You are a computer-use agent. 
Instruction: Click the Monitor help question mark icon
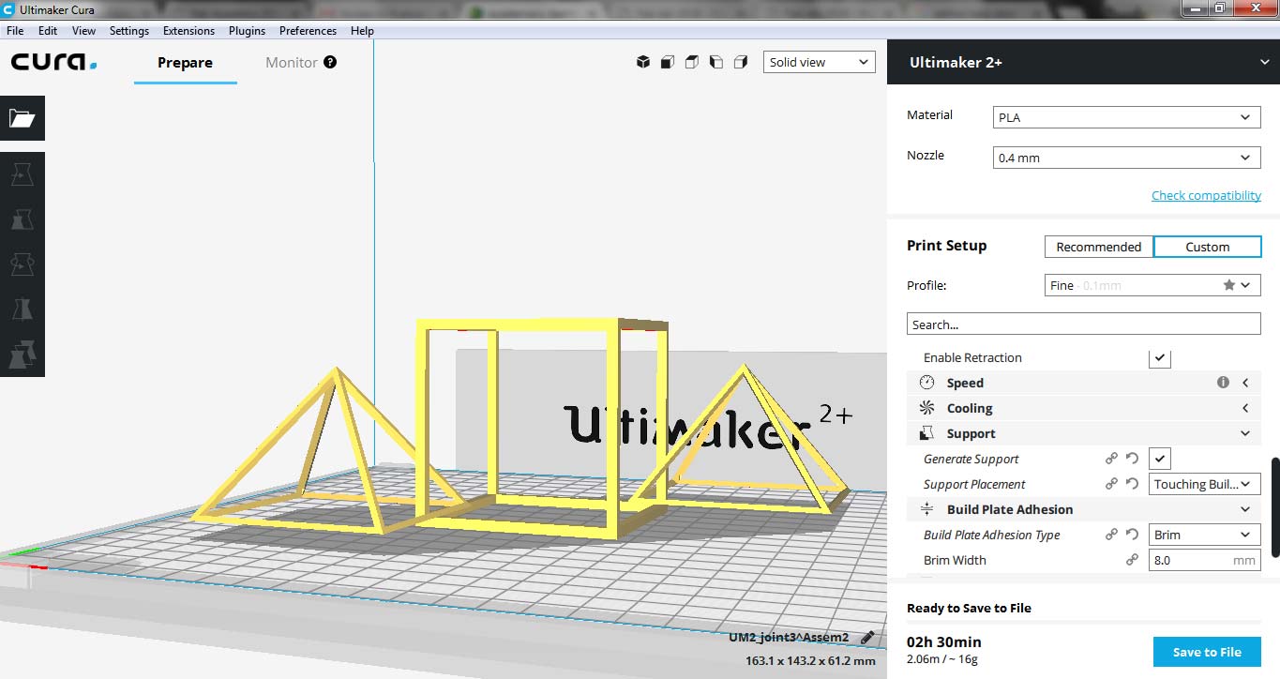(330, 62)
